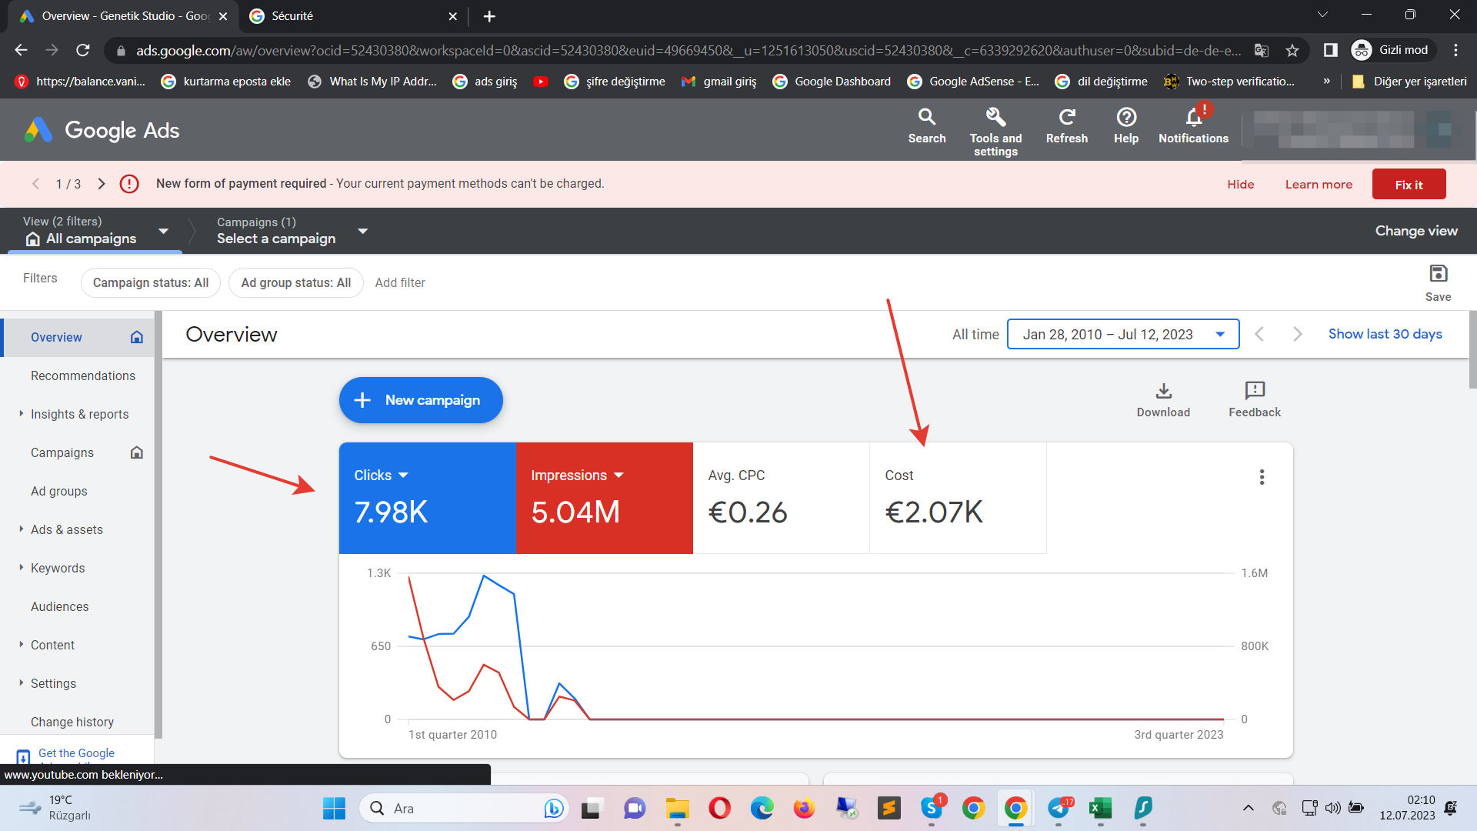Screen dimensions: 1477x831
Task: Open the Search tool in Google Ads header
Action: pyautogui.click(x=927, y=126)
